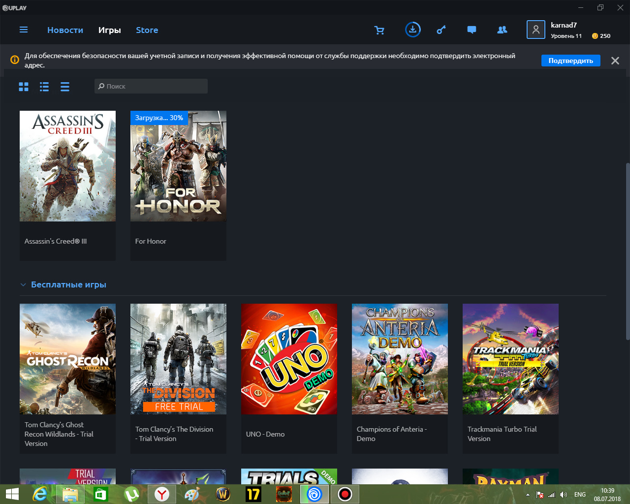Click Tom Clancy's The Division Trial text
Viewport: 630px width, 504px height.
point(174,434)
